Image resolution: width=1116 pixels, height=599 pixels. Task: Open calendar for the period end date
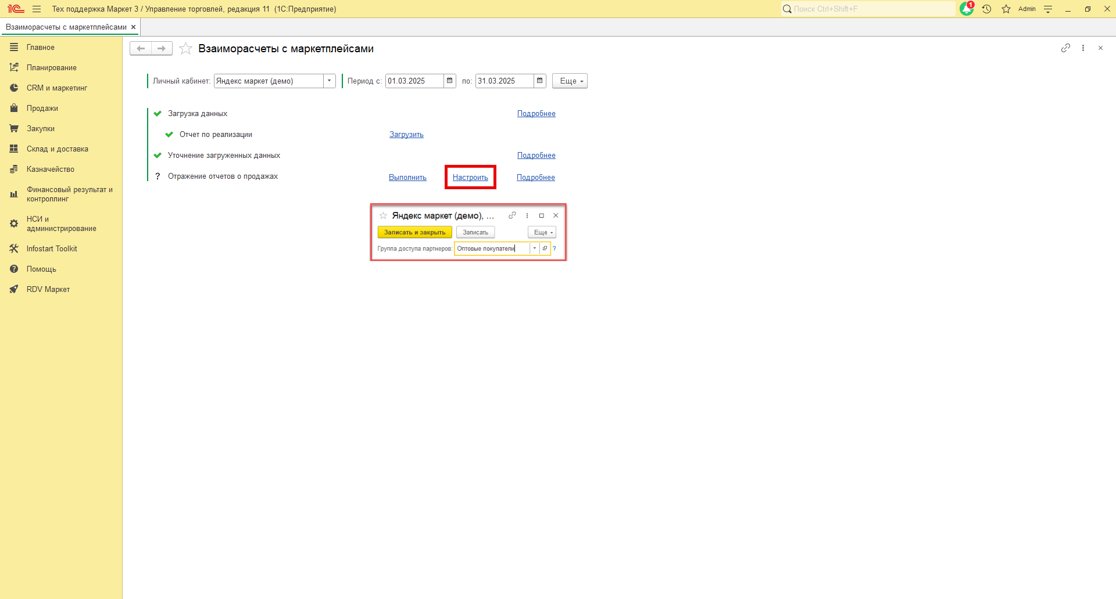540,81
